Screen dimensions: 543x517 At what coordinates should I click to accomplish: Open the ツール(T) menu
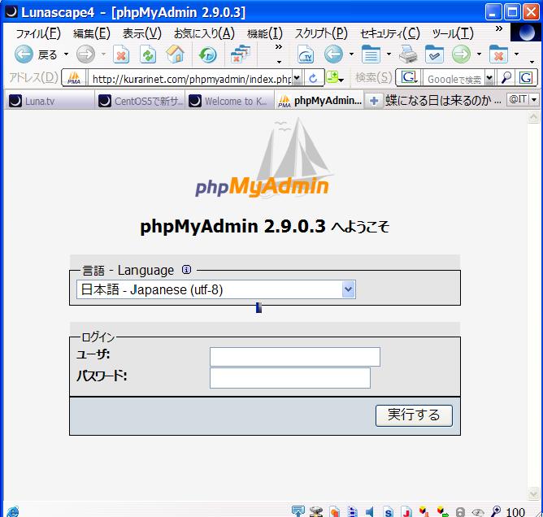click(453, 33)
